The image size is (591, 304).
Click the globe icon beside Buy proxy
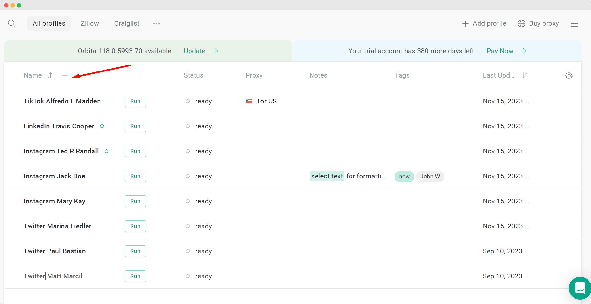click(522, 23)
